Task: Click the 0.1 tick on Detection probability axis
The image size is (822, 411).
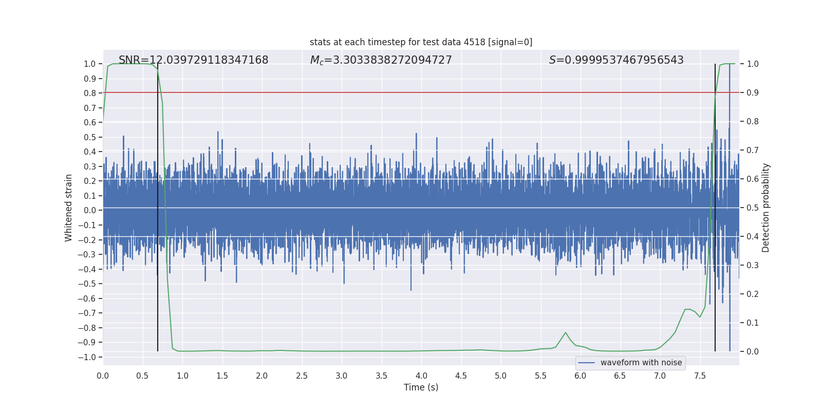Action: tap(753, 323)
